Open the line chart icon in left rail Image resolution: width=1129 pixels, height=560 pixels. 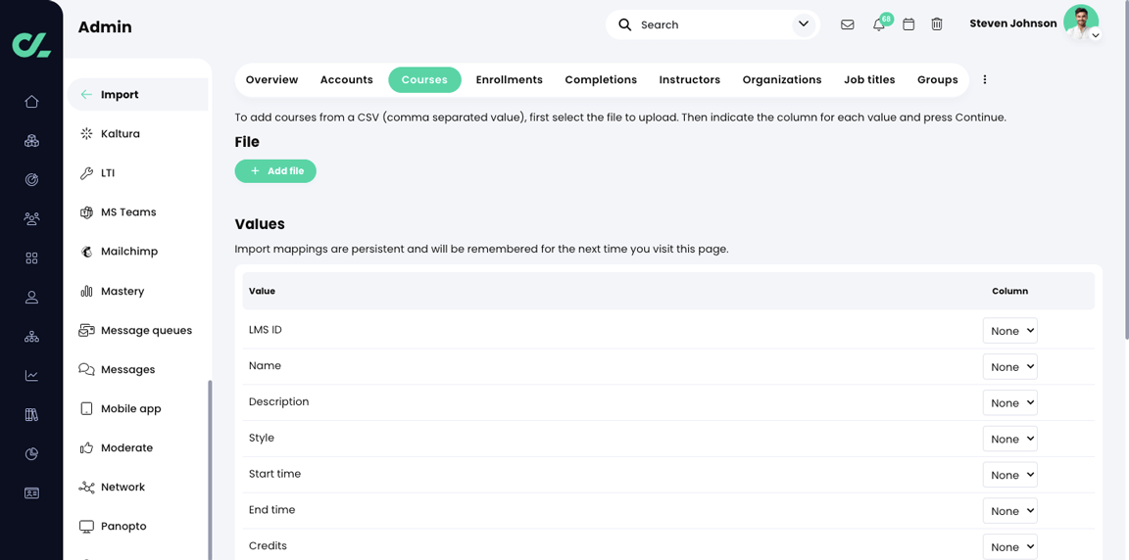(x=31, y=375)
